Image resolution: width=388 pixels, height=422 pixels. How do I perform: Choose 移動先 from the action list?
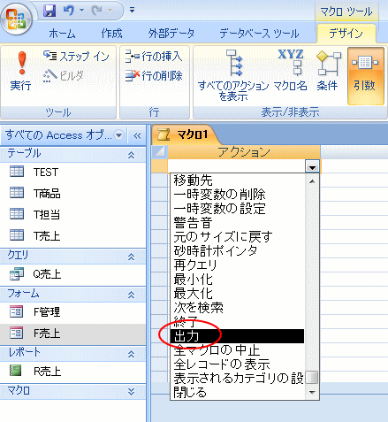238,180
